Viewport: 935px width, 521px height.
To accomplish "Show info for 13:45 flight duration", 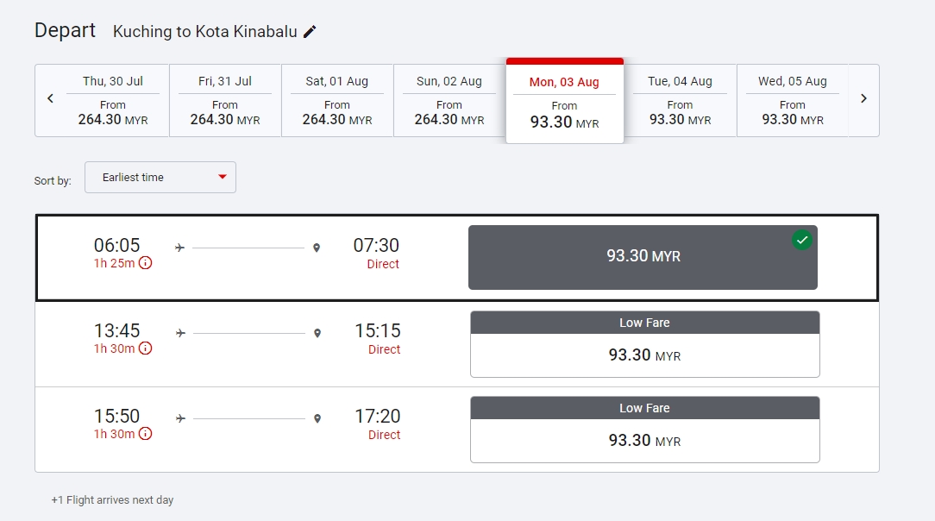I will click(x=145, y=348).
